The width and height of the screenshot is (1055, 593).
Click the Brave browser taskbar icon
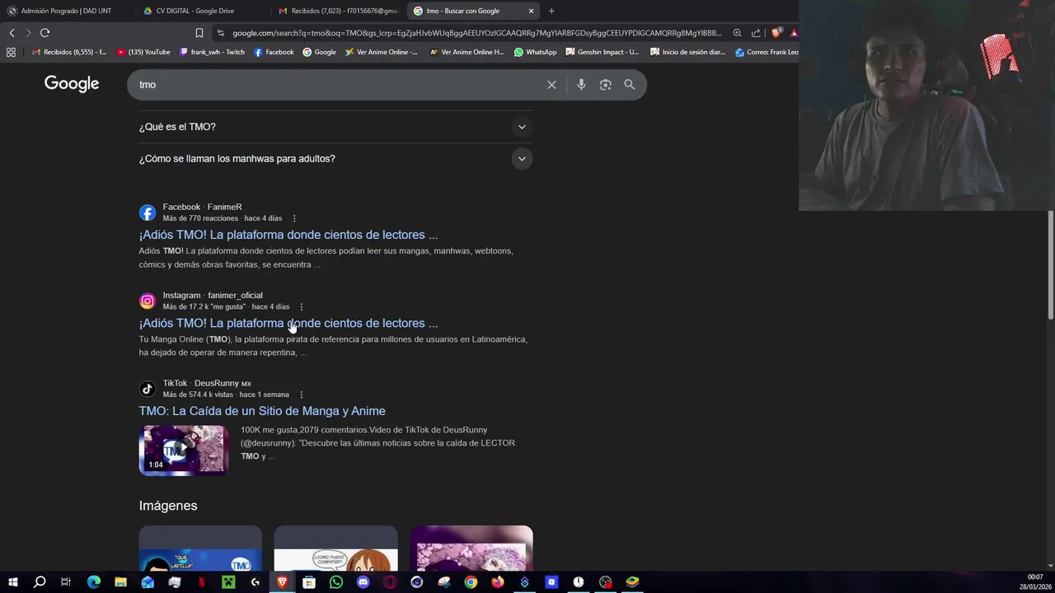point(282,582)
